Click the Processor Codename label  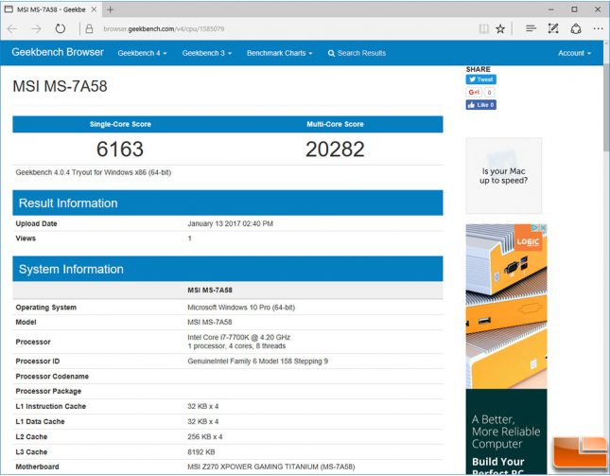click(x=52, y=377)
